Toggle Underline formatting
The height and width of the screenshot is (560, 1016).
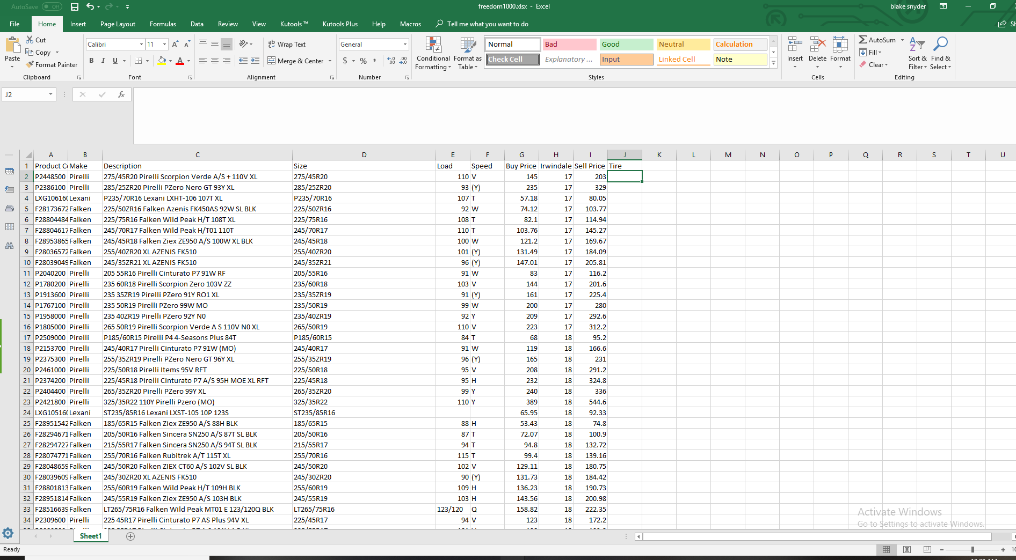[115, 61]
